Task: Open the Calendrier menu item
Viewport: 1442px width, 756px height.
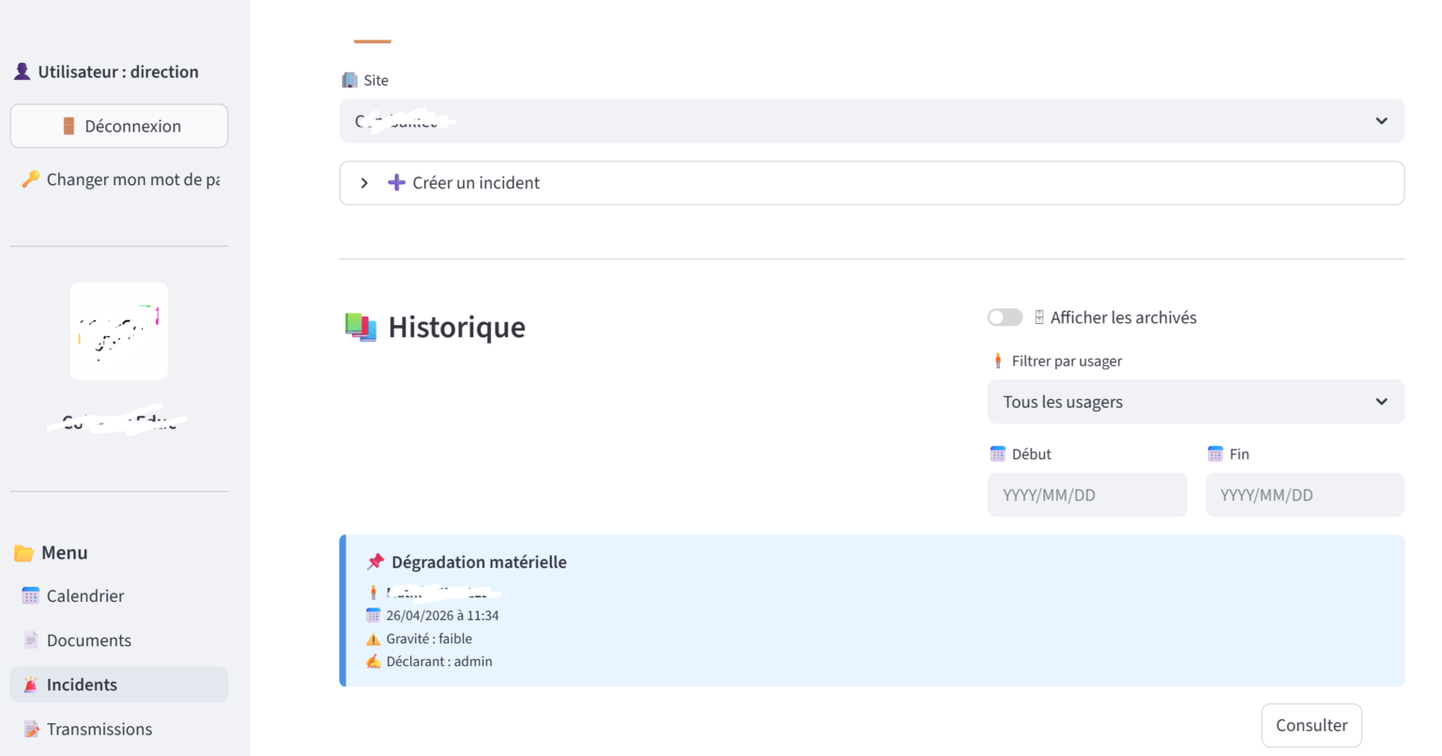Action: (119, 595)
